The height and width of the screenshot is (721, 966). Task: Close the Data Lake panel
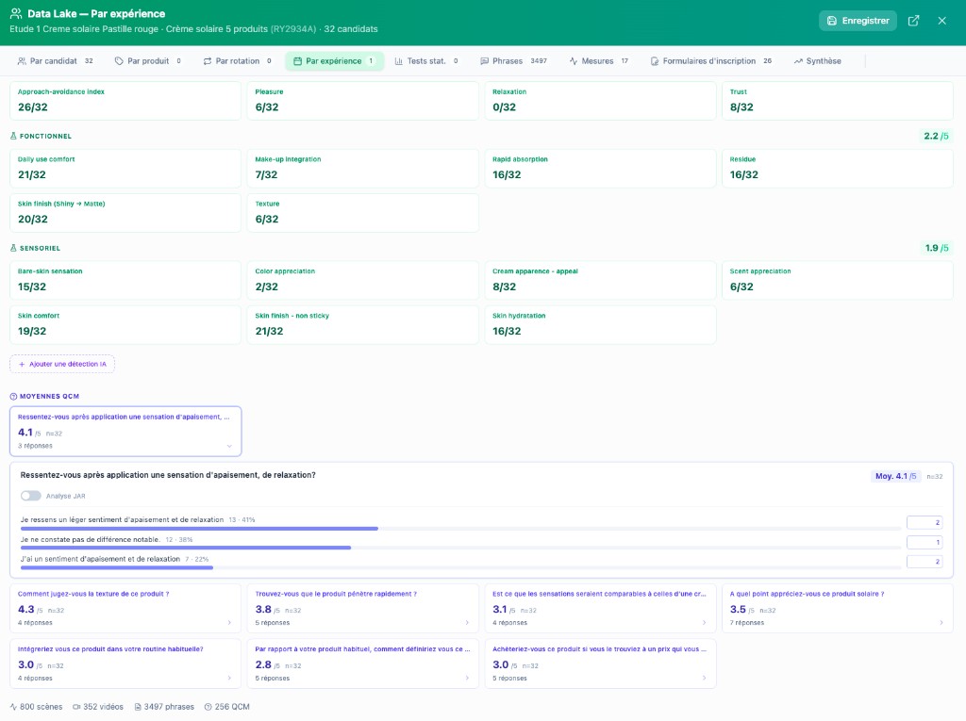(941, 21)
